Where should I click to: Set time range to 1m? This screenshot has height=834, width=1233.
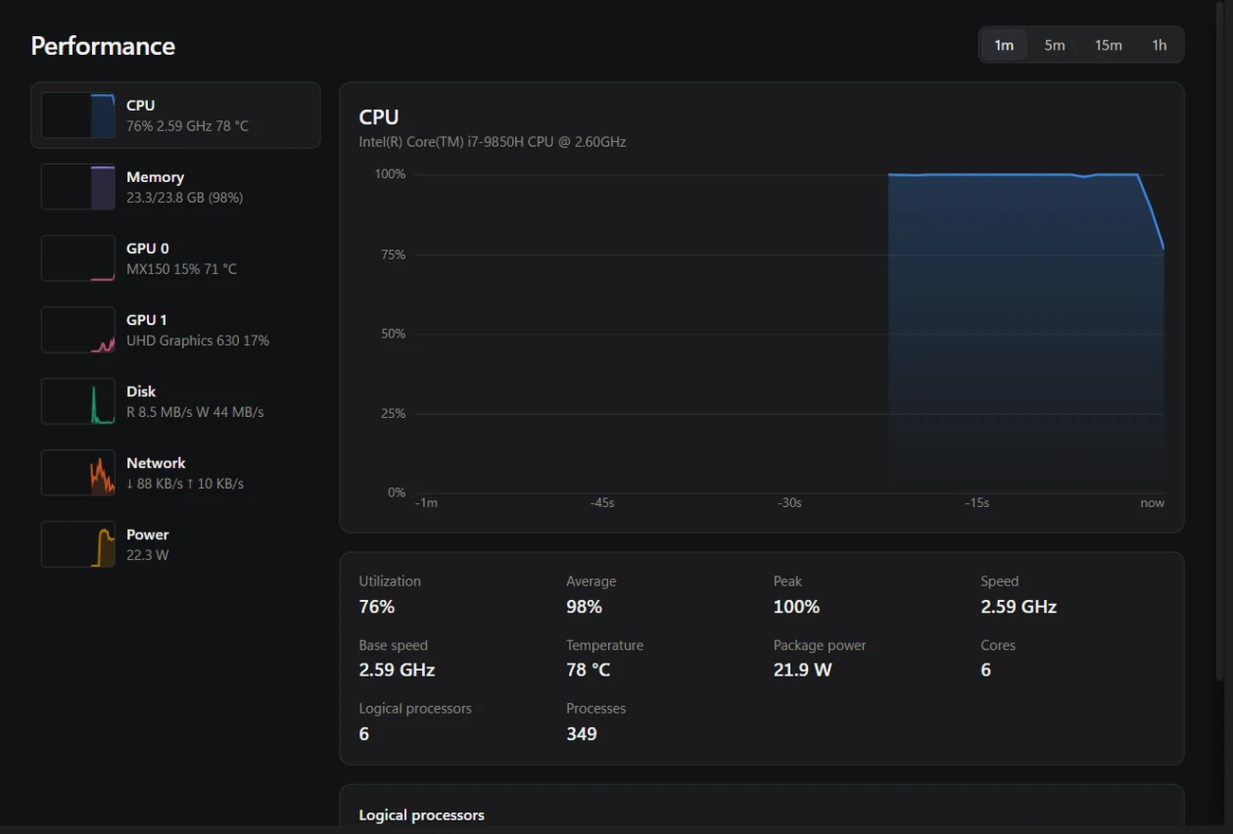1004,45
